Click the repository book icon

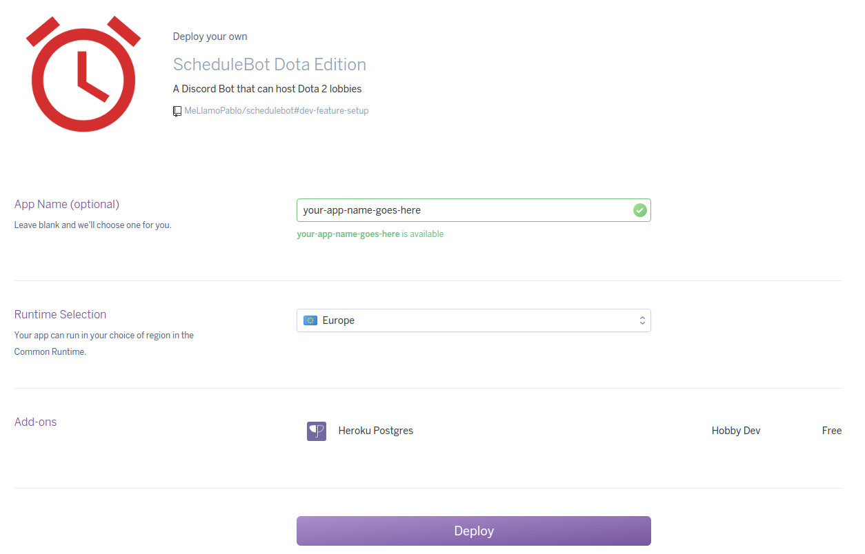[x=177, y=111]
